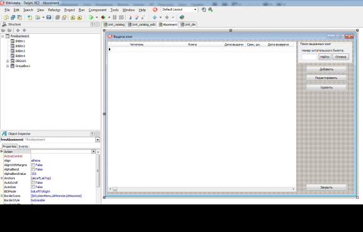Screen dimensions: 363x232
Task: Click move-up arrow in Structure panel
Action: 18,30
